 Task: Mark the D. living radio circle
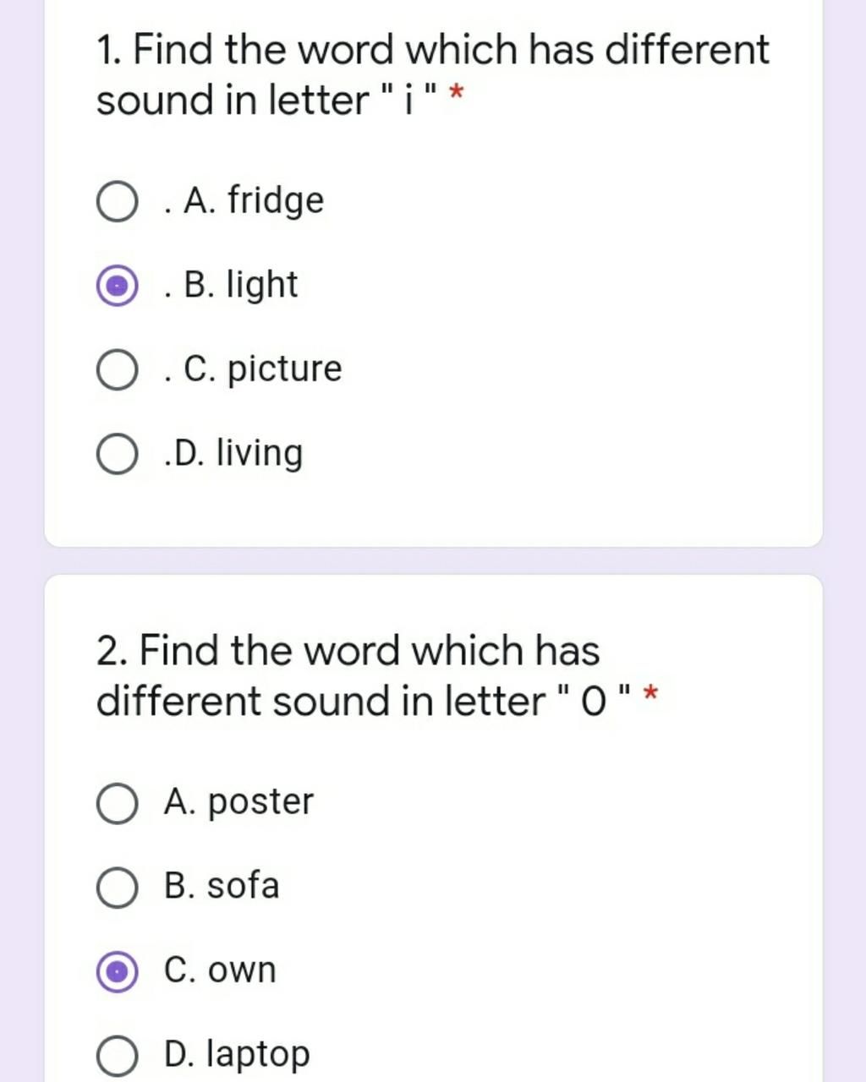(x=116, y=454)
